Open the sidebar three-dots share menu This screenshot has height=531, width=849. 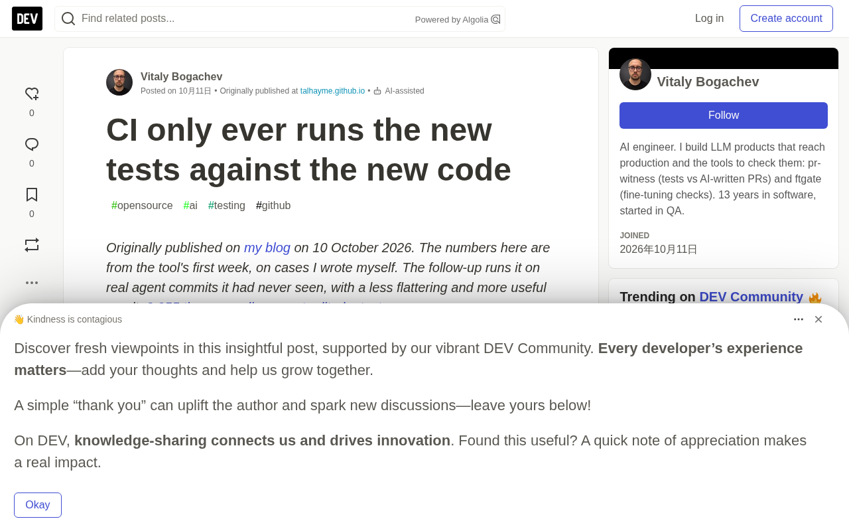[32, 283]
